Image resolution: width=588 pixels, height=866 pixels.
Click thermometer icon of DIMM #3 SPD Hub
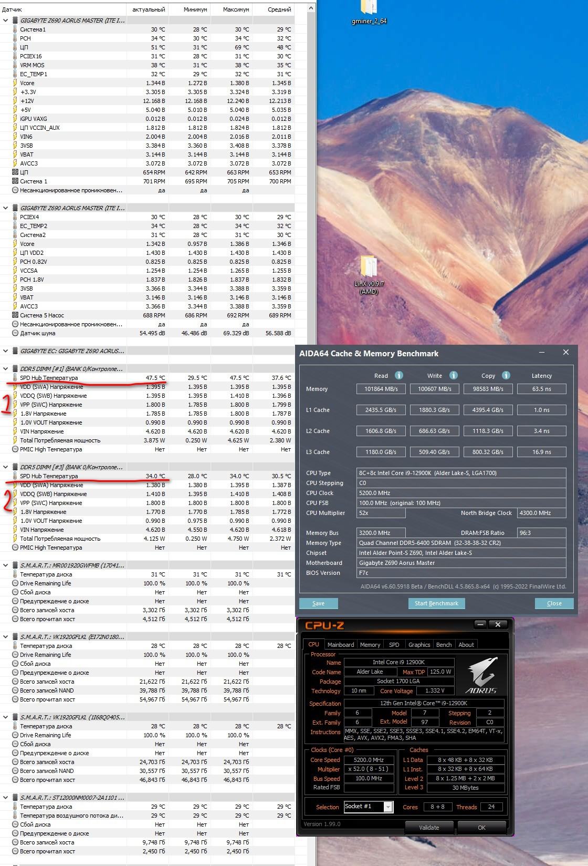point(15,476)
